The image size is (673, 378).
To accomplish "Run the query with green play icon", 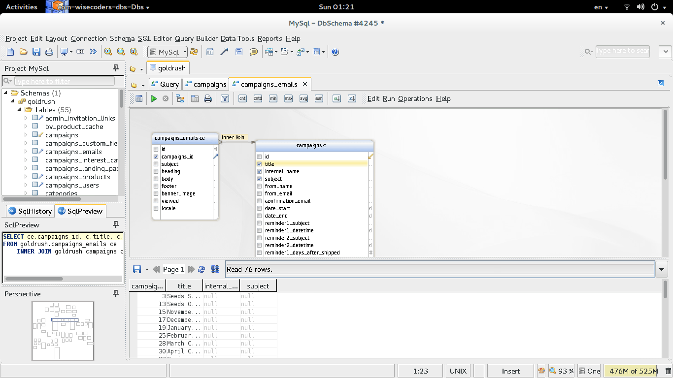I will 154,98.
